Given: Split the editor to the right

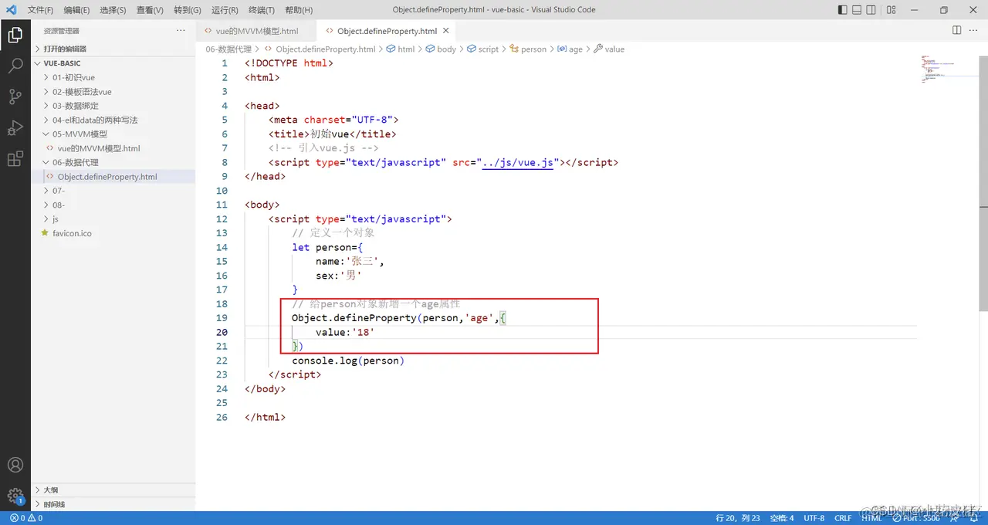Looking at the screenshot, I should click(956, 30).
